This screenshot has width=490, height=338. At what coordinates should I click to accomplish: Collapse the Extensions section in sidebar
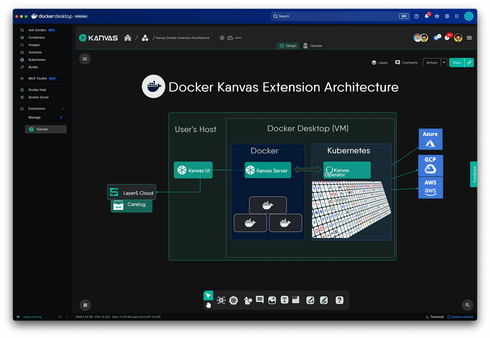[63, 109]
